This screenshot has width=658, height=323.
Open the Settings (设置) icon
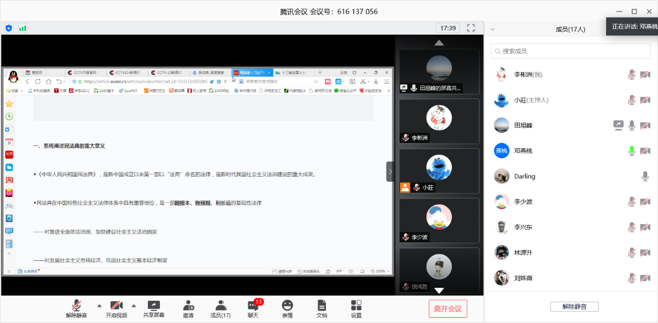click(356, 305)
